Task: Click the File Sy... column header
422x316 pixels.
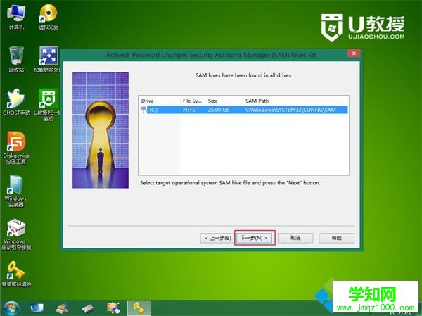Action: tap(192, 101)
